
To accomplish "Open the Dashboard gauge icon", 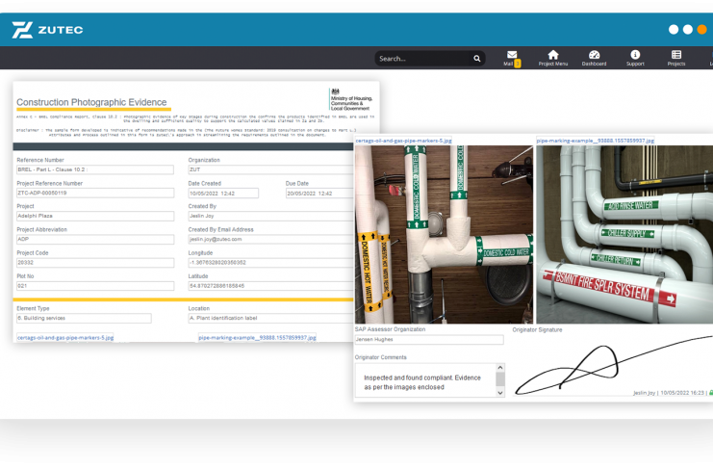I will pos(594,55).
